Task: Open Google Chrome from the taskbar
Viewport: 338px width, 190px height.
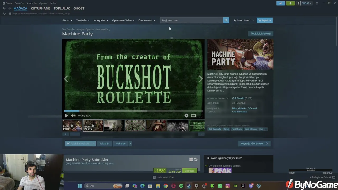Action: 166,186
